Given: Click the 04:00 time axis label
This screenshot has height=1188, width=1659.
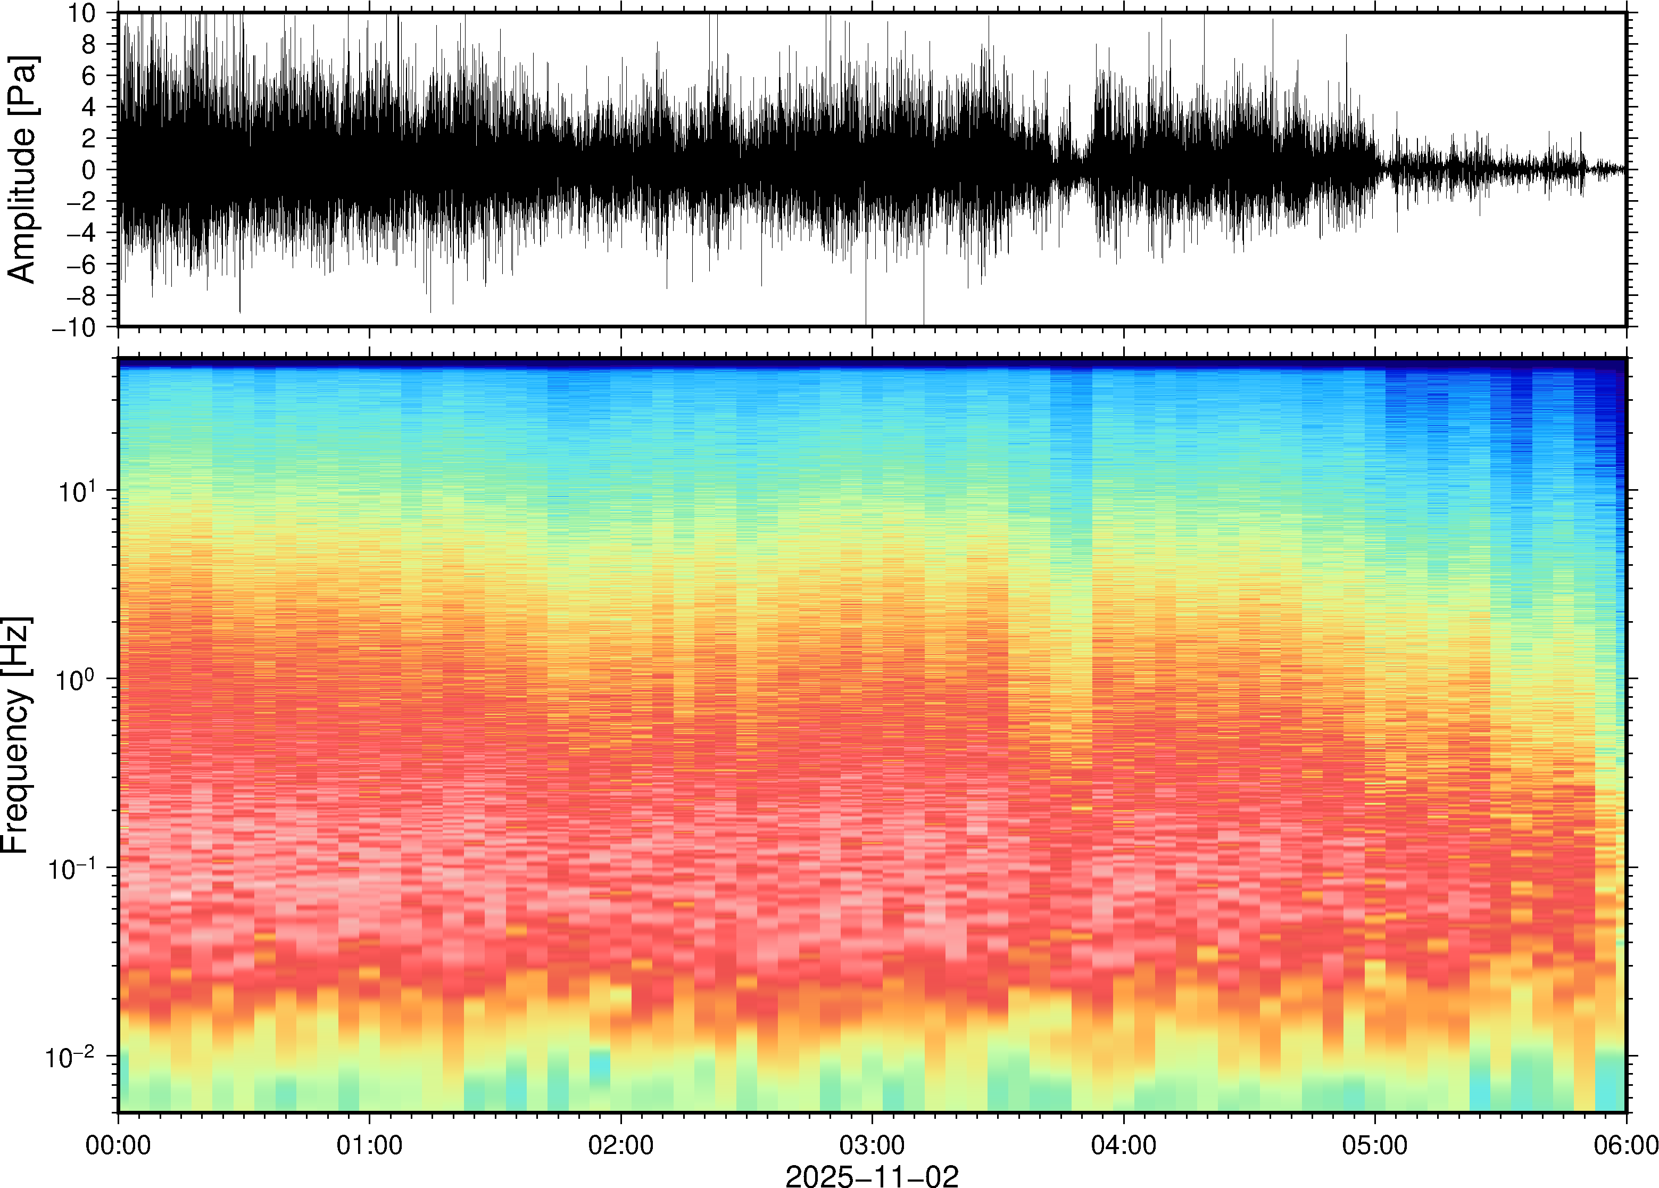Looking at the screenshot, I should click(1124, 1144).
